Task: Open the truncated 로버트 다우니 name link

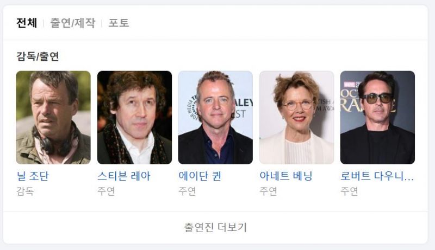Action: [x=377, y=176]
